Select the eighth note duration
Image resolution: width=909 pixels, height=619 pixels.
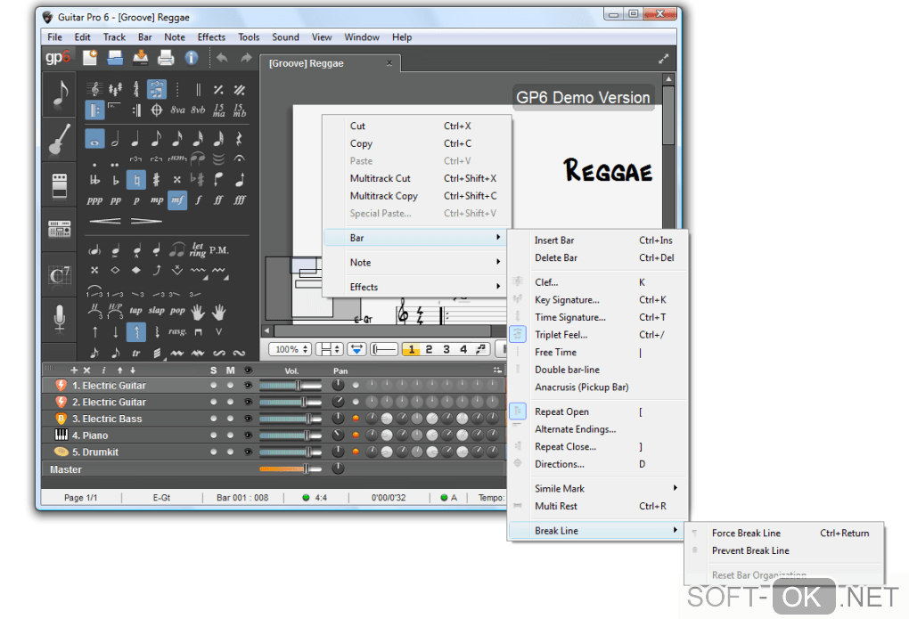(157, 139)
